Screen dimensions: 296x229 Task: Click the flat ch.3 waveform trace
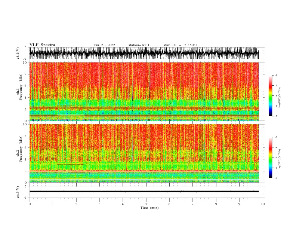coord(144,192)
